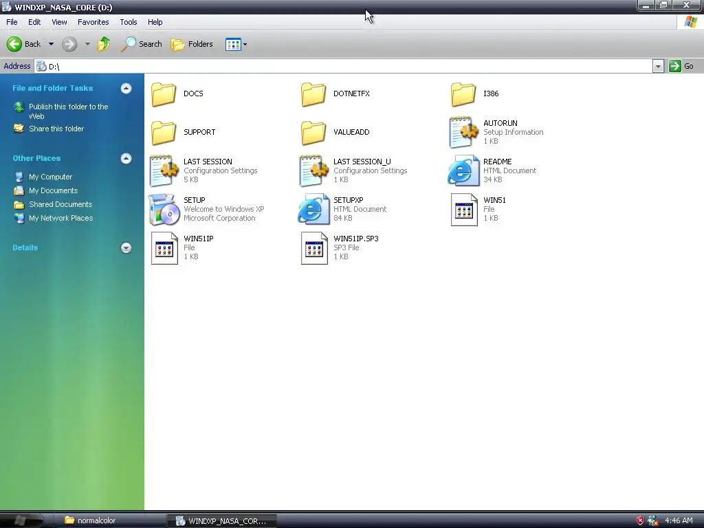This screenshot has width=704, height=528.
Task: Select the README HTML document icon
Action: [x=463, y=170]
